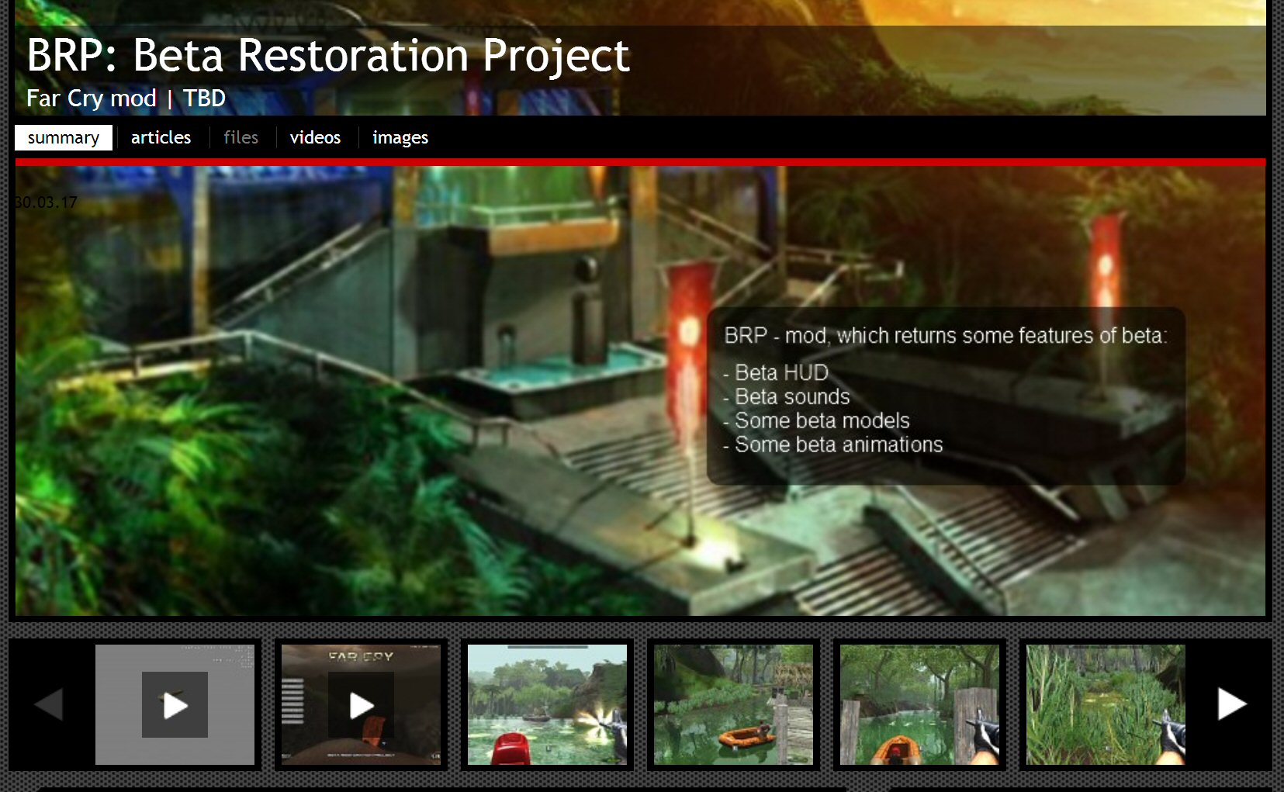Click the 30.03.17 date text
The width and height of the screenshot is (1284, 792).
point(46,202)
